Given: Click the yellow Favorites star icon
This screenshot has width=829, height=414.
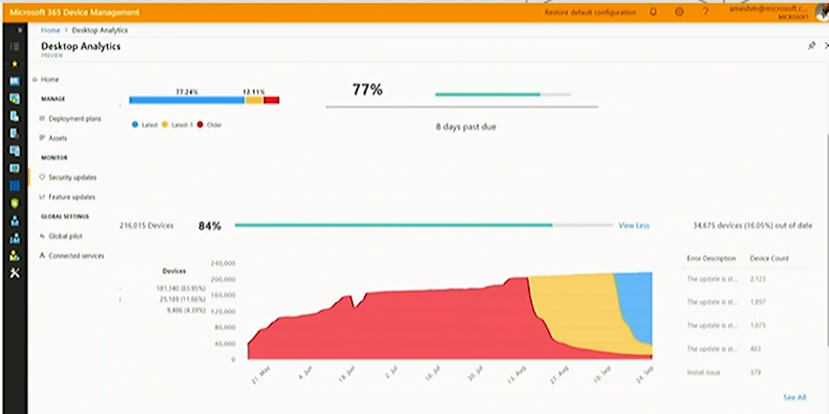Looking at the screenshot, I should [15, 64].
